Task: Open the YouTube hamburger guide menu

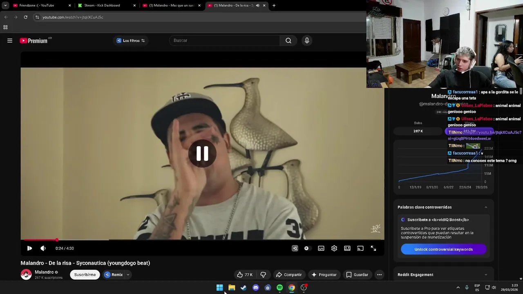Action: coord(10,40)
